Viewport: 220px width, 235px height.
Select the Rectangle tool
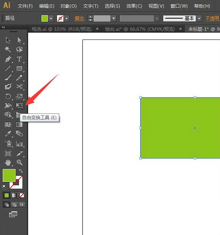pos(19,68)
